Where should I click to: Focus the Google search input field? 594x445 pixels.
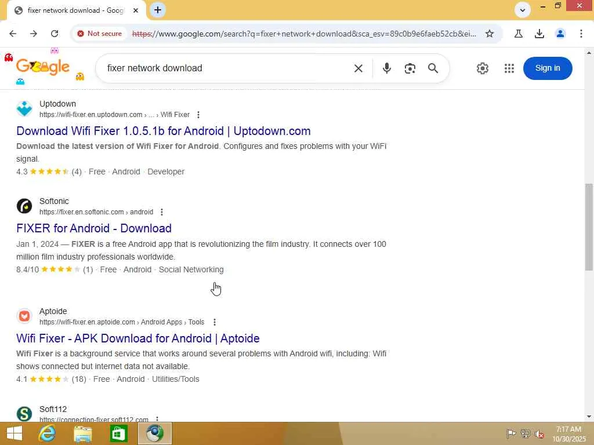227,68
